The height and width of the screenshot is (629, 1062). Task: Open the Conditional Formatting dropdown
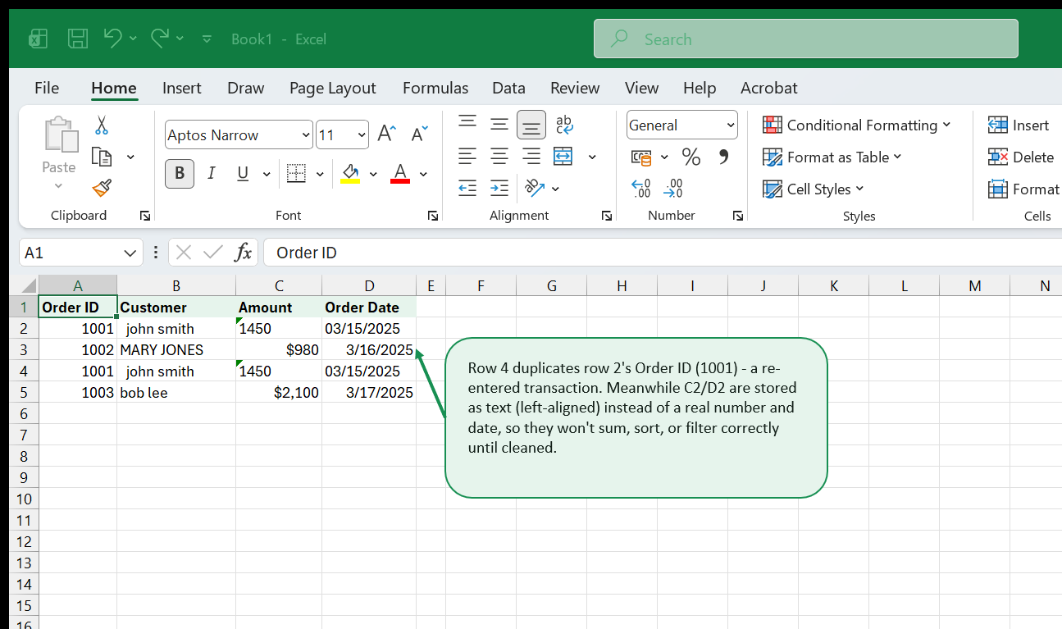point(856,125)
